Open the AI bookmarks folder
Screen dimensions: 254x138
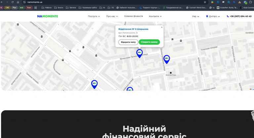click(102, 8)
